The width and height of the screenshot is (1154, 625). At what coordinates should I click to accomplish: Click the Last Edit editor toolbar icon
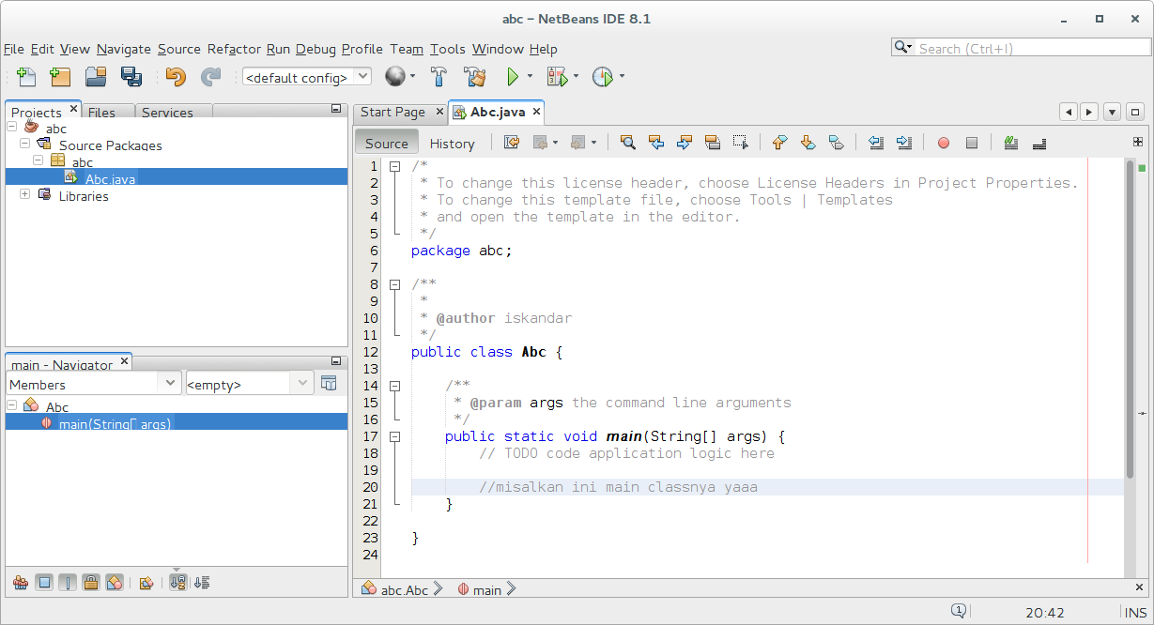[x=512, y=143]
